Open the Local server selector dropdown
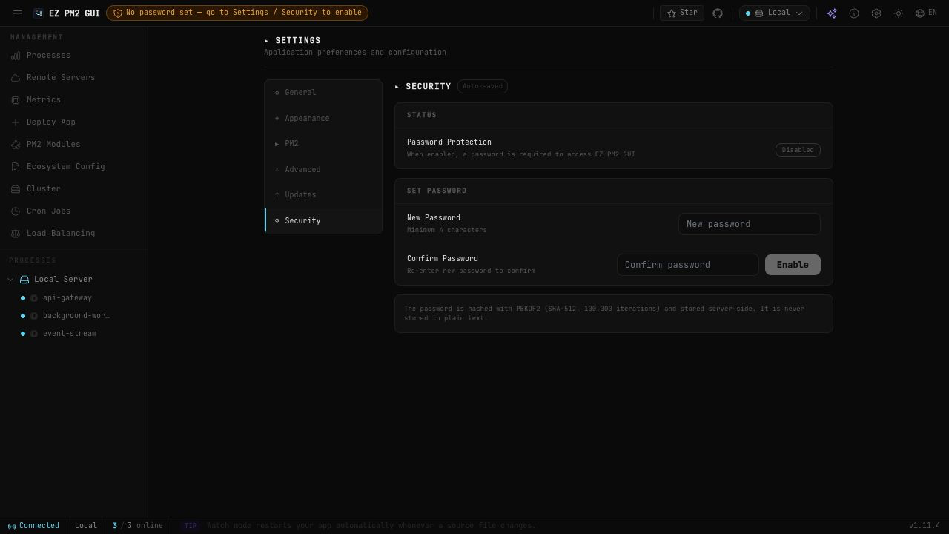 [774, 13]
